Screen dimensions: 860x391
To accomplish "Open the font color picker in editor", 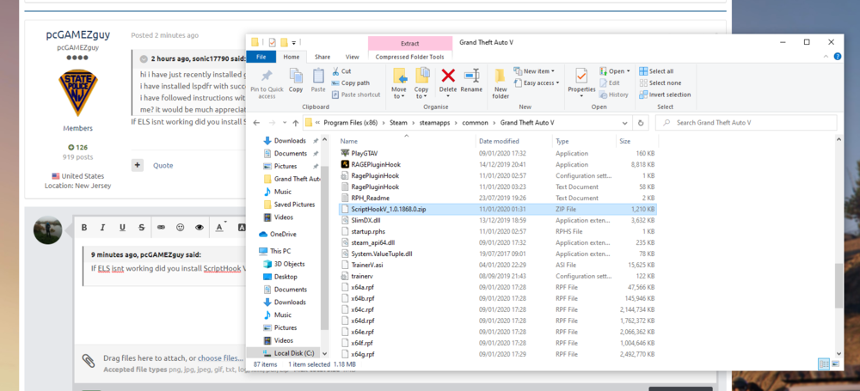I will [220, 227].
